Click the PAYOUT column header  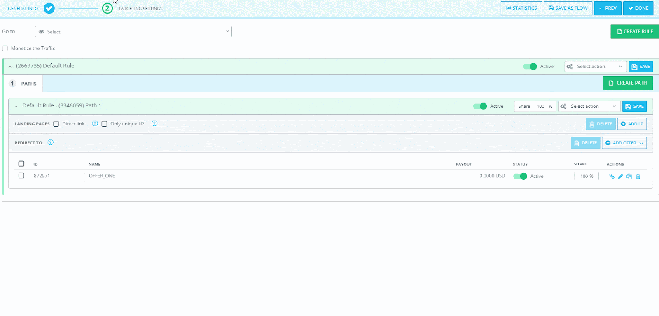pos(464,164)
